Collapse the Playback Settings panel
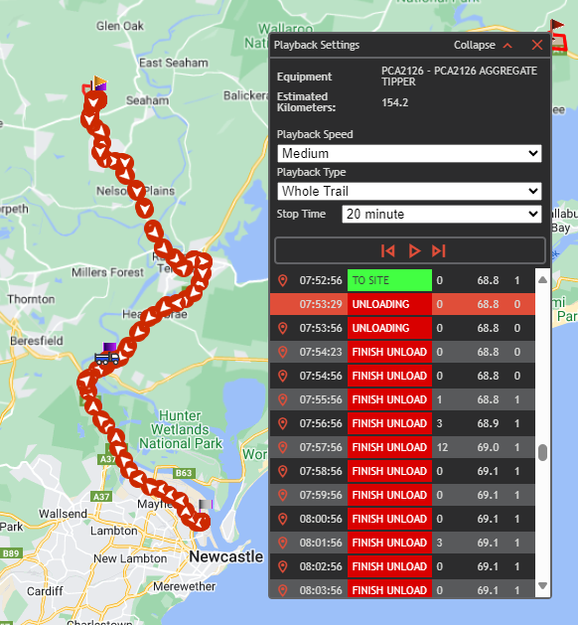 coord(483,45)
